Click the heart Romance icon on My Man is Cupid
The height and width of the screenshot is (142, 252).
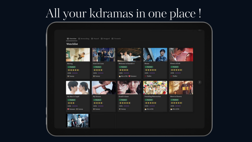[x=68, y=109]
